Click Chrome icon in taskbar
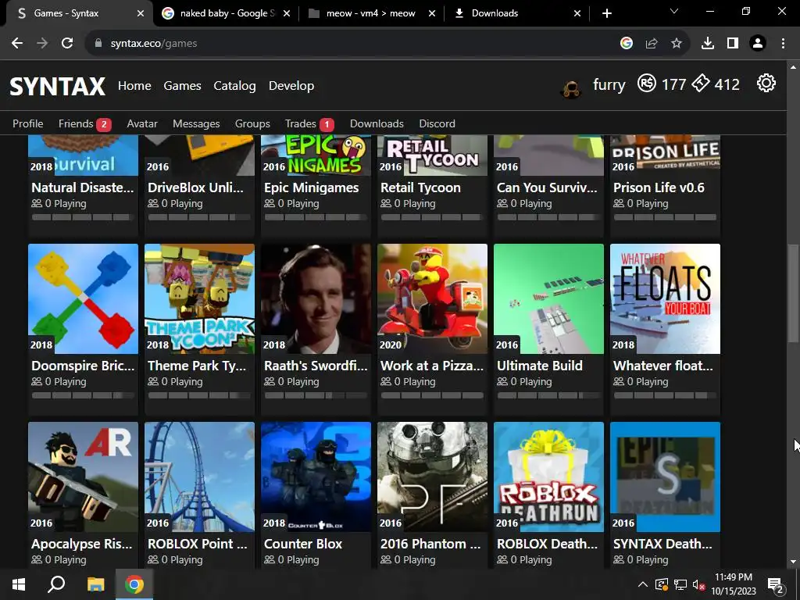Image resolution: width=800 pixels, height=600 pixels. [x=134, y=584]
